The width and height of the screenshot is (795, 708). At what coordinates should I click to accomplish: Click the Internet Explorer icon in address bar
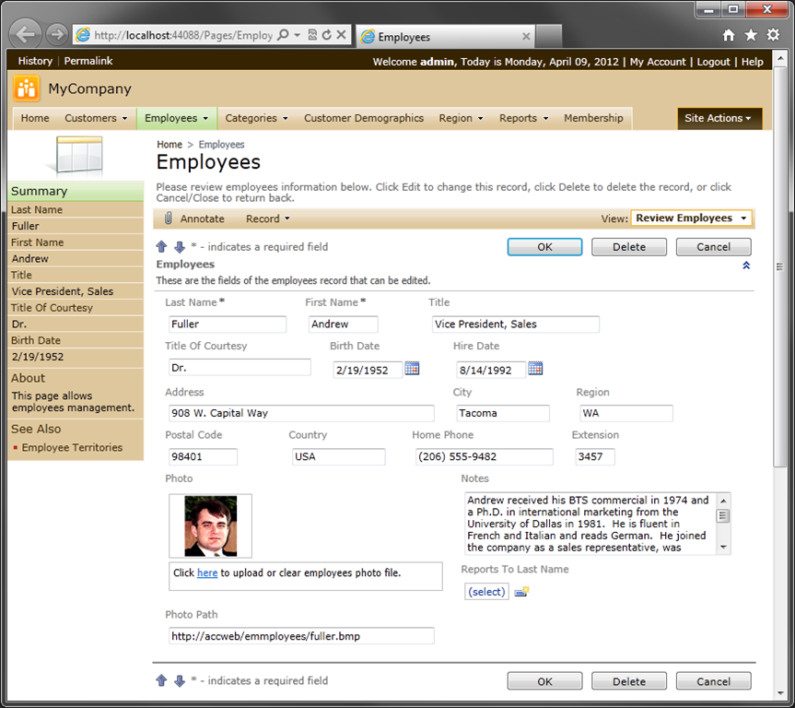point(83,34)
